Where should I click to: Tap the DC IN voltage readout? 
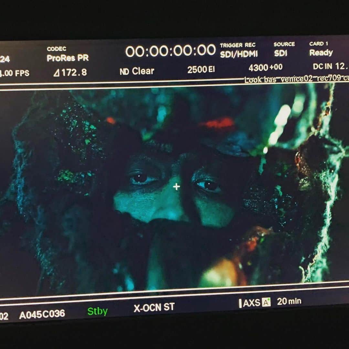point(331,66)
